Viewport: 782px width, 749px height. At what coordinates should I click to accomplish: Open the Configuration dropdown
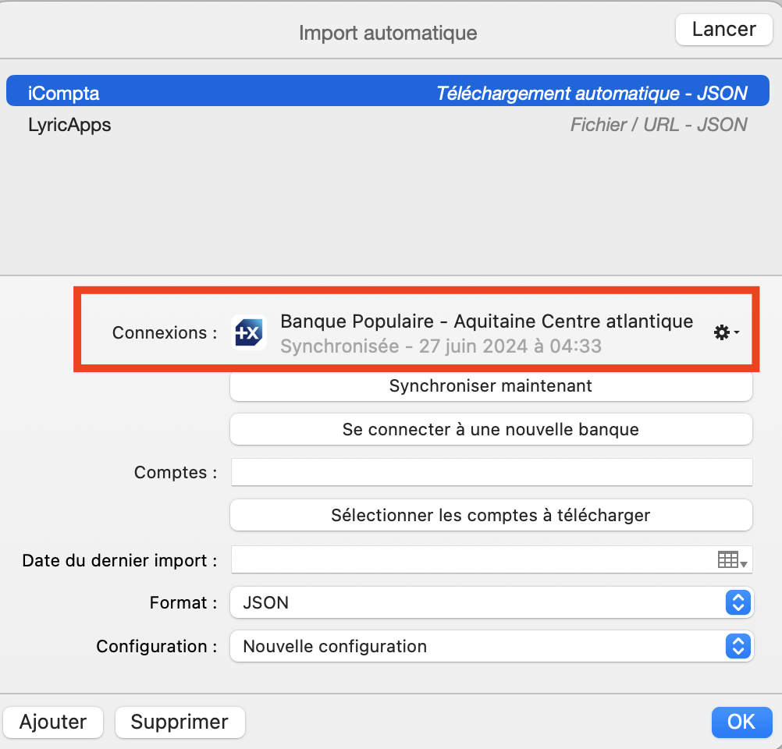[x=491, y=646]
